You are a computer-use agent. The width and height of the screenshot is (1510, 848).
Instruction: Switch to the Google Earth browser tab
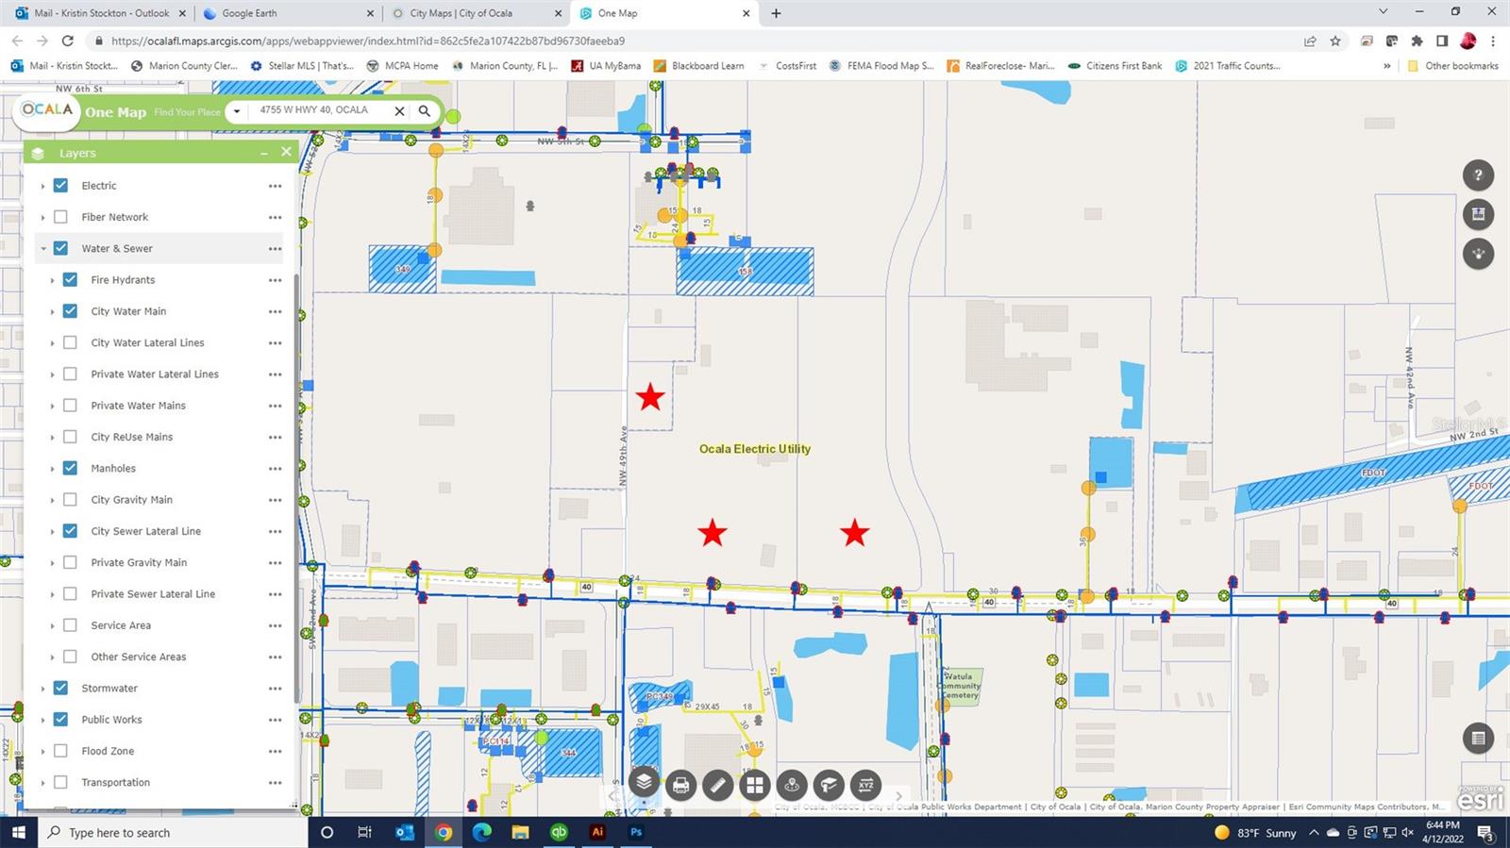point(283,13)
